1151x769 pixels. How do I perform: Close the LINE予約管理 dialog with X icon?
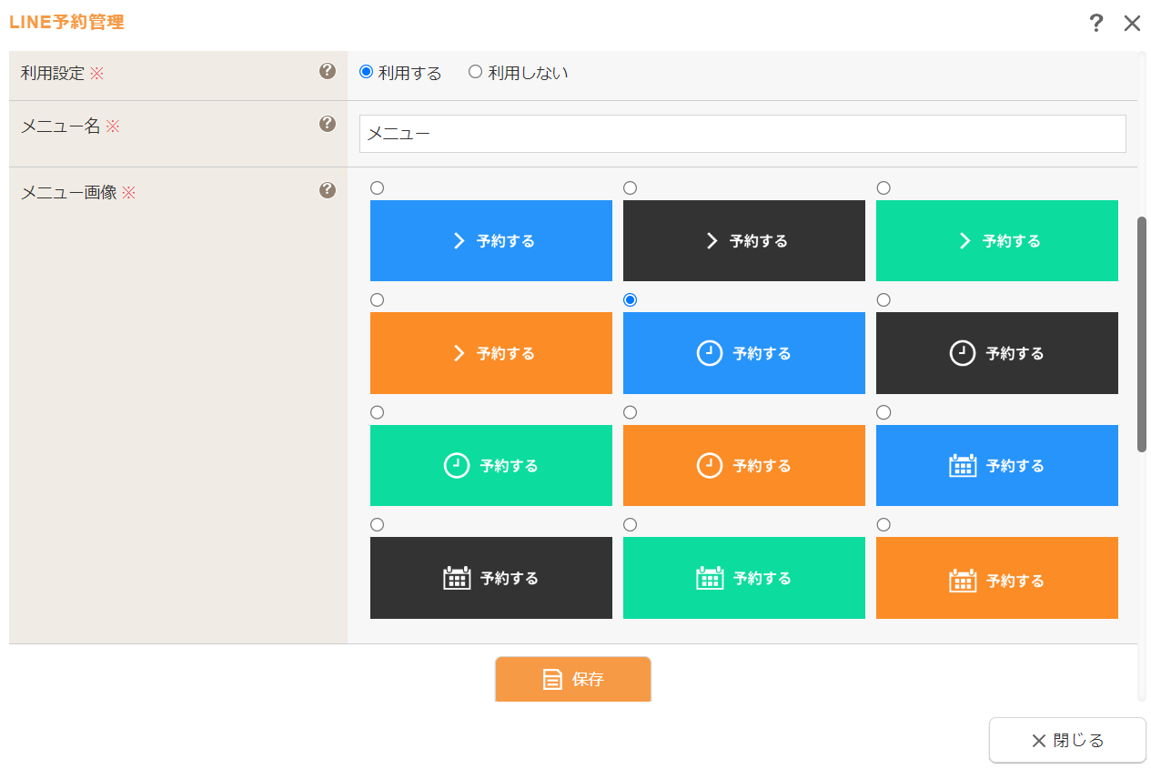[x=1132, y=24]
